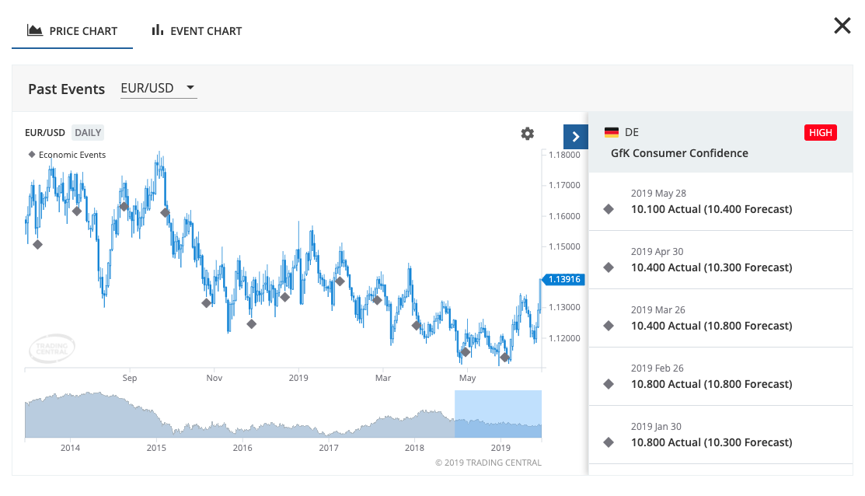This screenshot has height=496, width=865.
Task: Click the Economic Events legend item
Action: (67, 155)
